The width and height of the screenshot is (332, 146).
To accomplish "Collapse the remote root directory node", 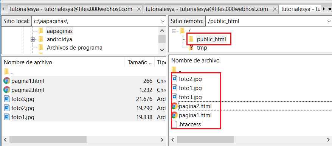I will [174, 31].
